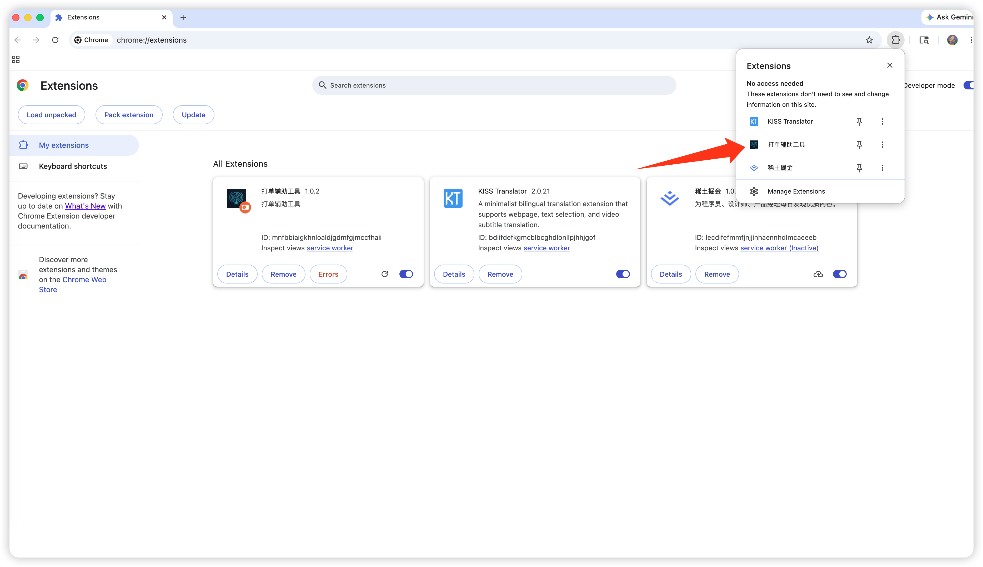Click the Update button
Image resolution: width=983 pixels, height=567 pixels.
[193, 115]
